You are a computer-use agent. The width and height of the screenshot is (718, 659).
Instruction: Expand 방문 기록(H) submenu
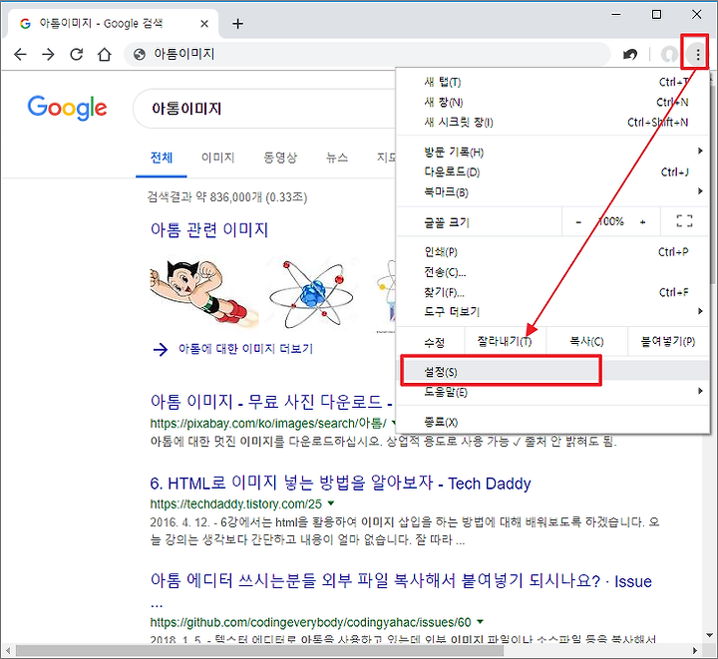[552, 152]
